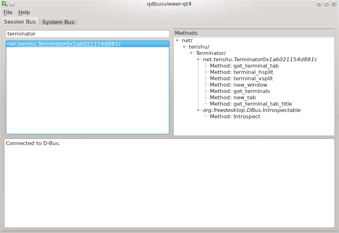
Task: Select the net/ path item
Action: pyautogui.click(x=187, y=40)
